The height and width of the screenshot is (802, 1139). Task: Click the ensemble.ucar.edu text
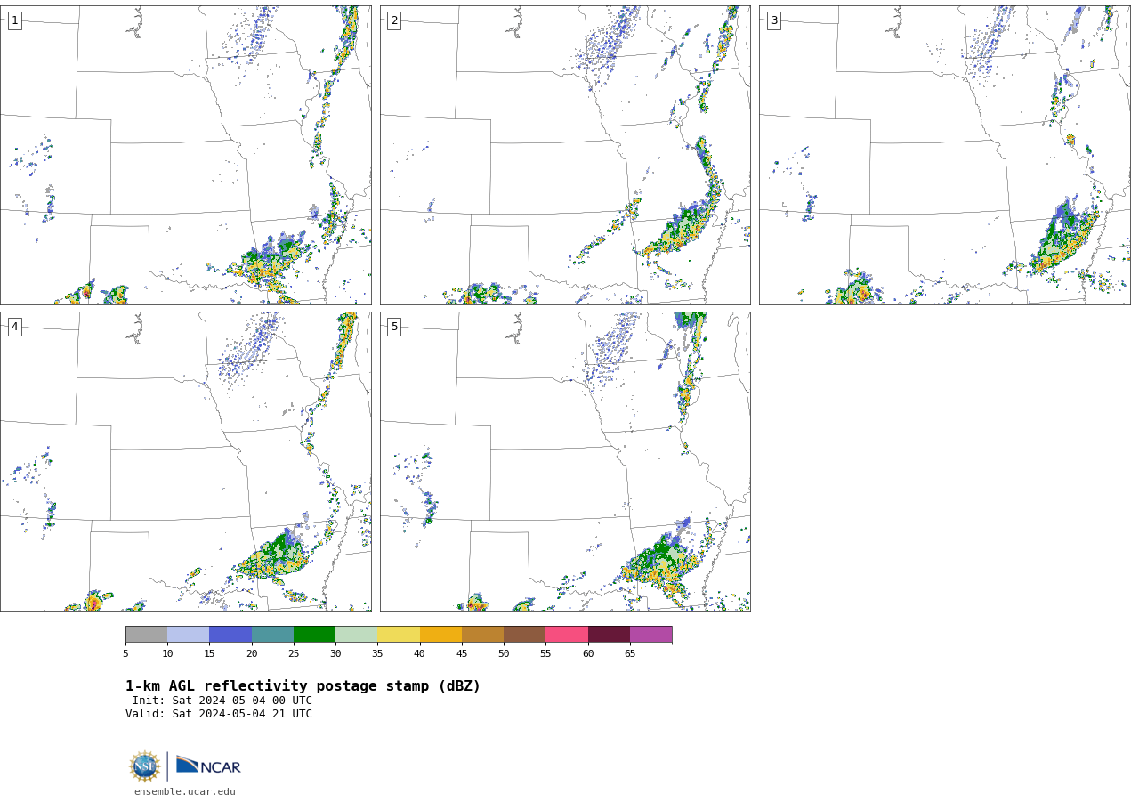click(185, 792)
